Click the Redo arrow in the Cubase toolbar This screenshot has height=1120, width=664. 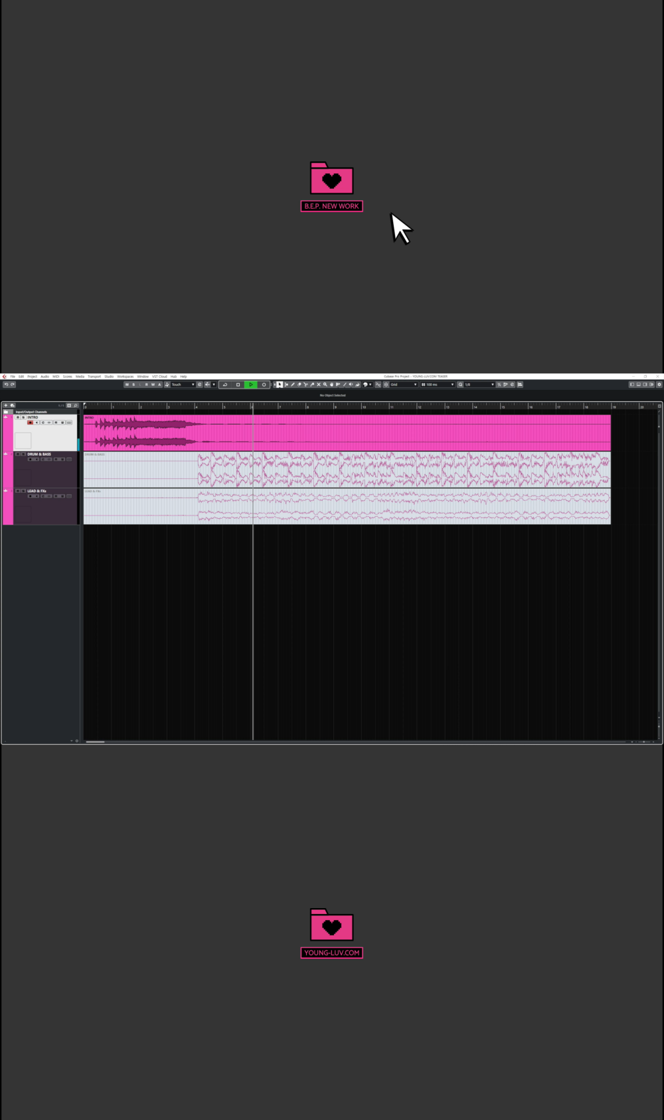click(13, 385)
